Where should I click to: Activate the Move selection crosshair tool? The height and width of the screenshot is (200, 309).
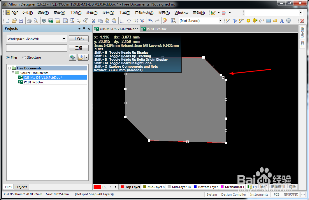click(x=129, y=21)
